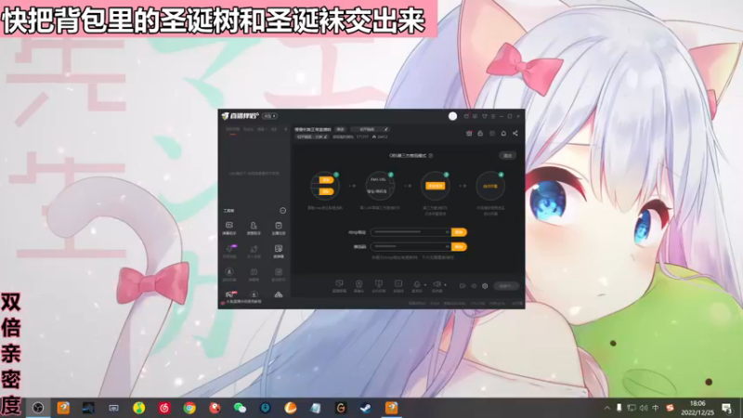Open the circled-person tool in toolbox third row
Screen dimensions: 743x418
pos(229,274)
